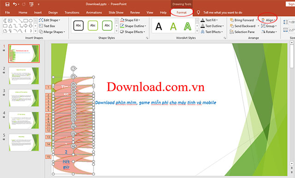Start slideshow from beginning via quick access icon

[x=31, y=4]
